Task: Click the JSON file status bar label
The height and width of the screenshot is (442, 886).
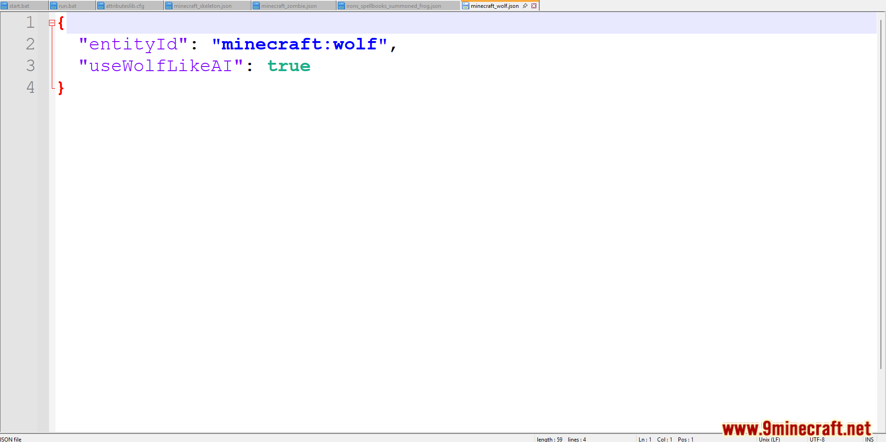Action: pyautogui.click(x=11, y=439)
